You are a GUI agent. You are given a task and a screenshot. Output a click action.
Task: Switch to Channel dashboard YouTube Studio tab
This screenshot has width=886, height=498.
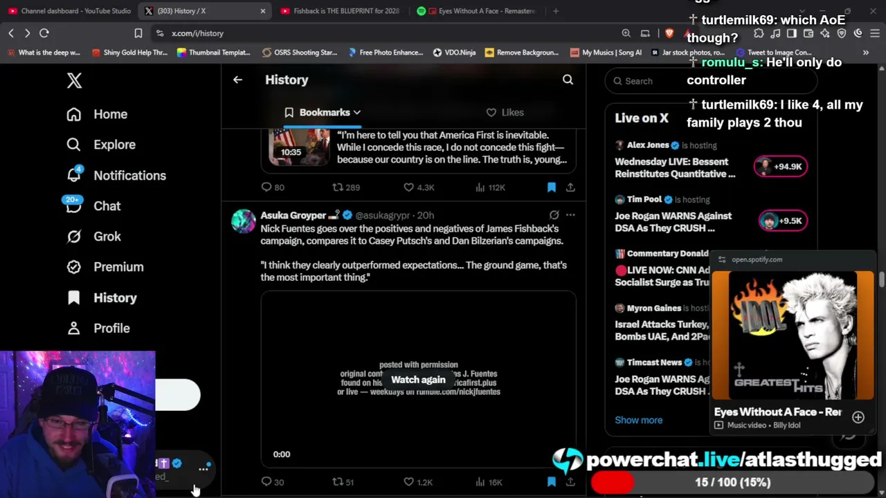[x=69, y=11]
